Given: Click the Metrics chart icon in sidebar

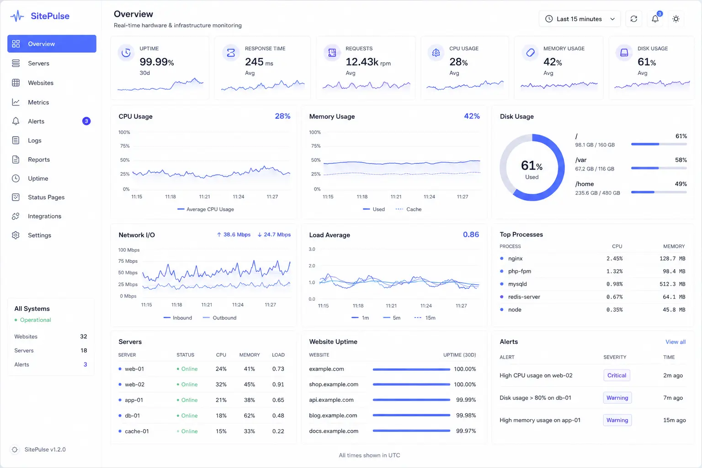Looking at the screenshot, I should pyautogui.click(x=16, y=102).
